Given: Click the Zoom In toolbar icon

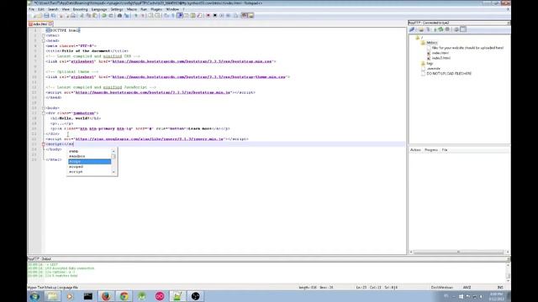Looking at the screenshot, I should [136, 15].
